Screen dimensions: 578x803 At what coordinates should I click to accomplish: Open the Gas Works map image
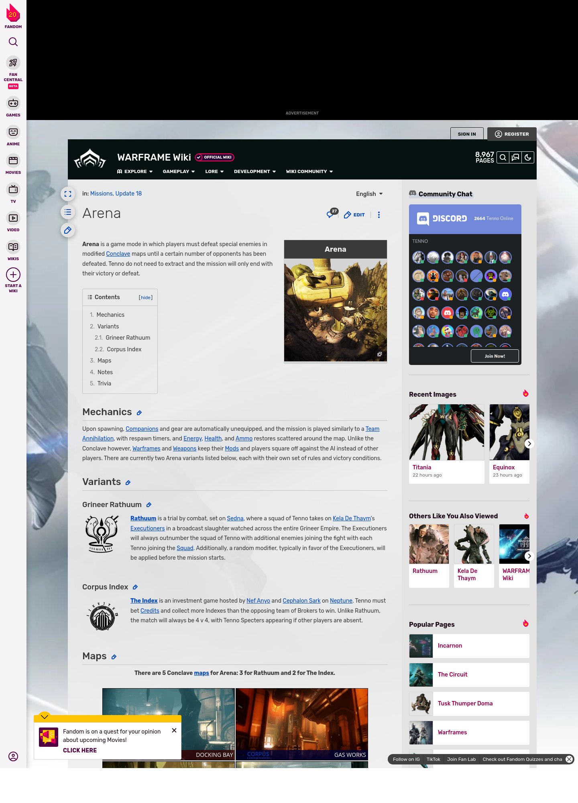(x=302, y=724)
